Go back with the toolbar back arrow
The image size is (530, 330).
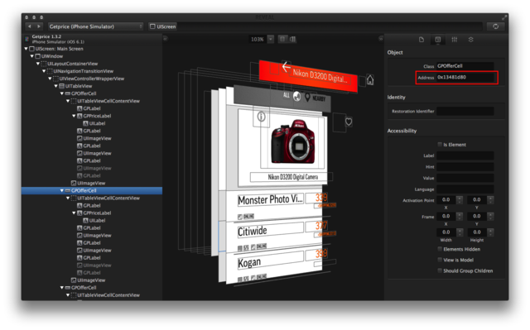(x=30, y=26)
